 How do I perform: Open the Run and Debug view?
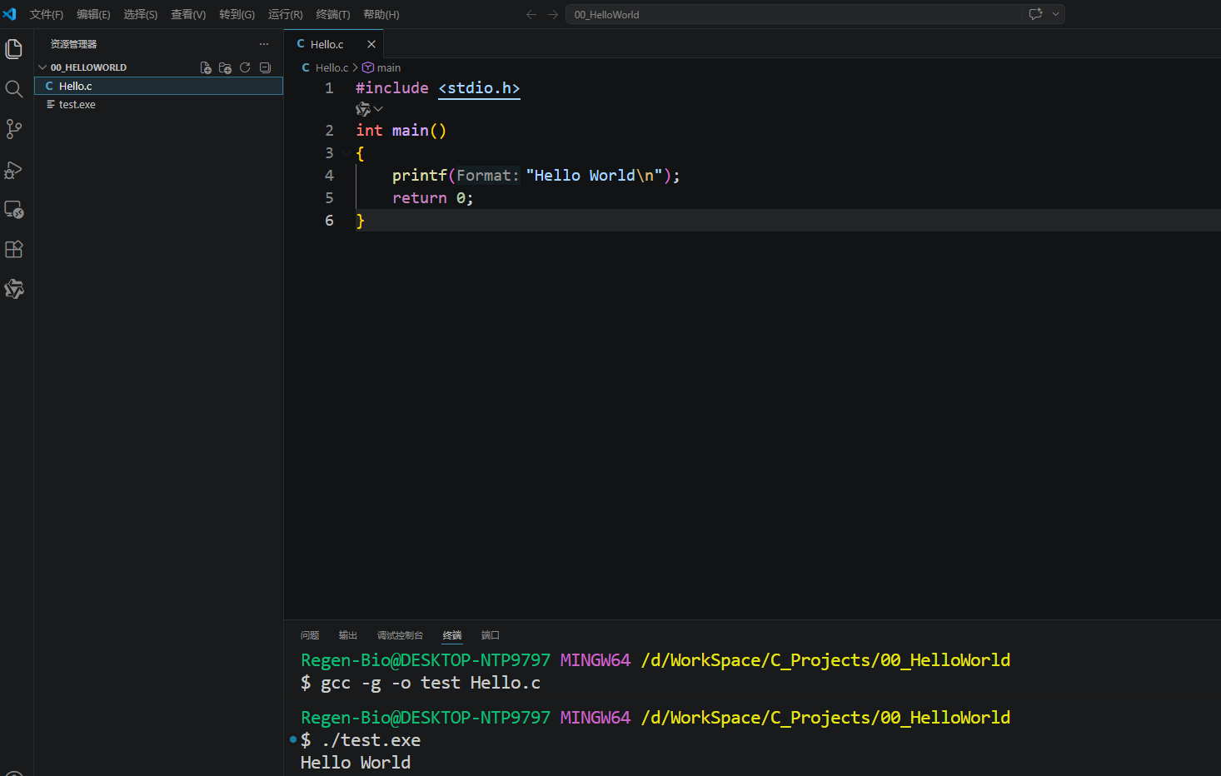pyautogui.click(x=14, y=170)
